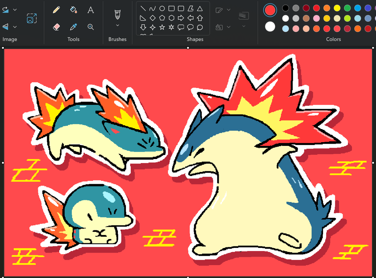Viewport: 376px width, 278px height.
Task: Select the Oval shape
Action: coord(162,8)
